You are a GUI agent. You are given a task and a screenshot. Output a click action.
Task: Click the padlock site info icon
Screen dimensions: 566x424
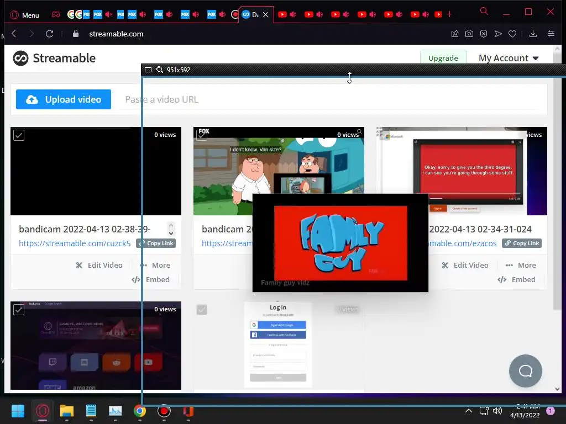click(x=75, y=34)
